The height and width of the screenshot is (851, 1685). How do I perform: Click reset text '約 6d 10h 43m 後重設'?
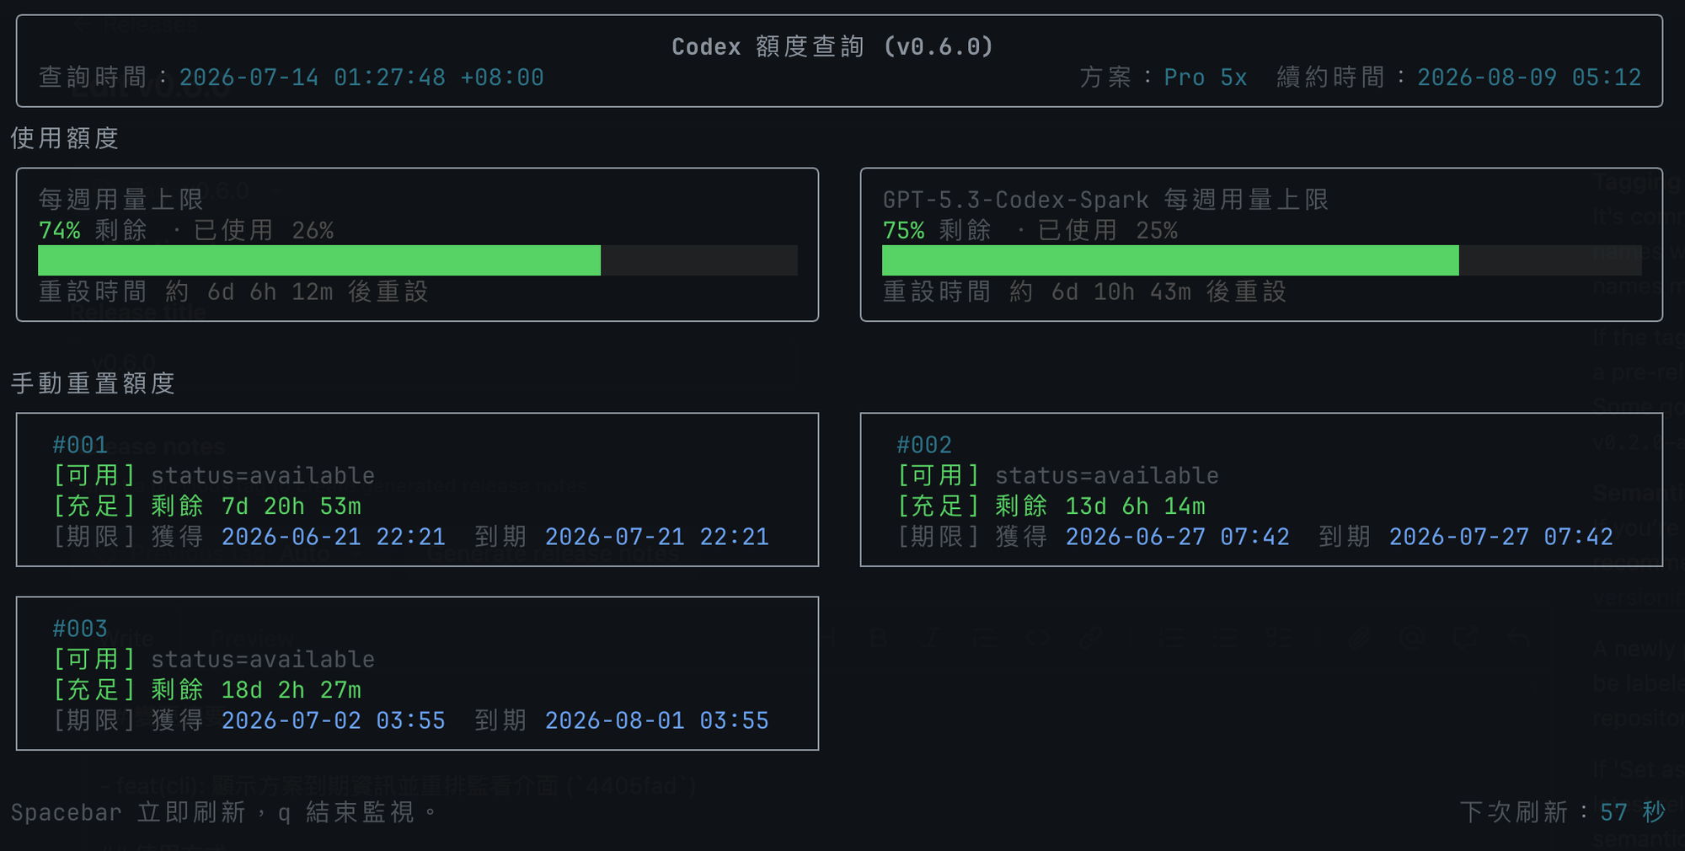point(1148,292)
